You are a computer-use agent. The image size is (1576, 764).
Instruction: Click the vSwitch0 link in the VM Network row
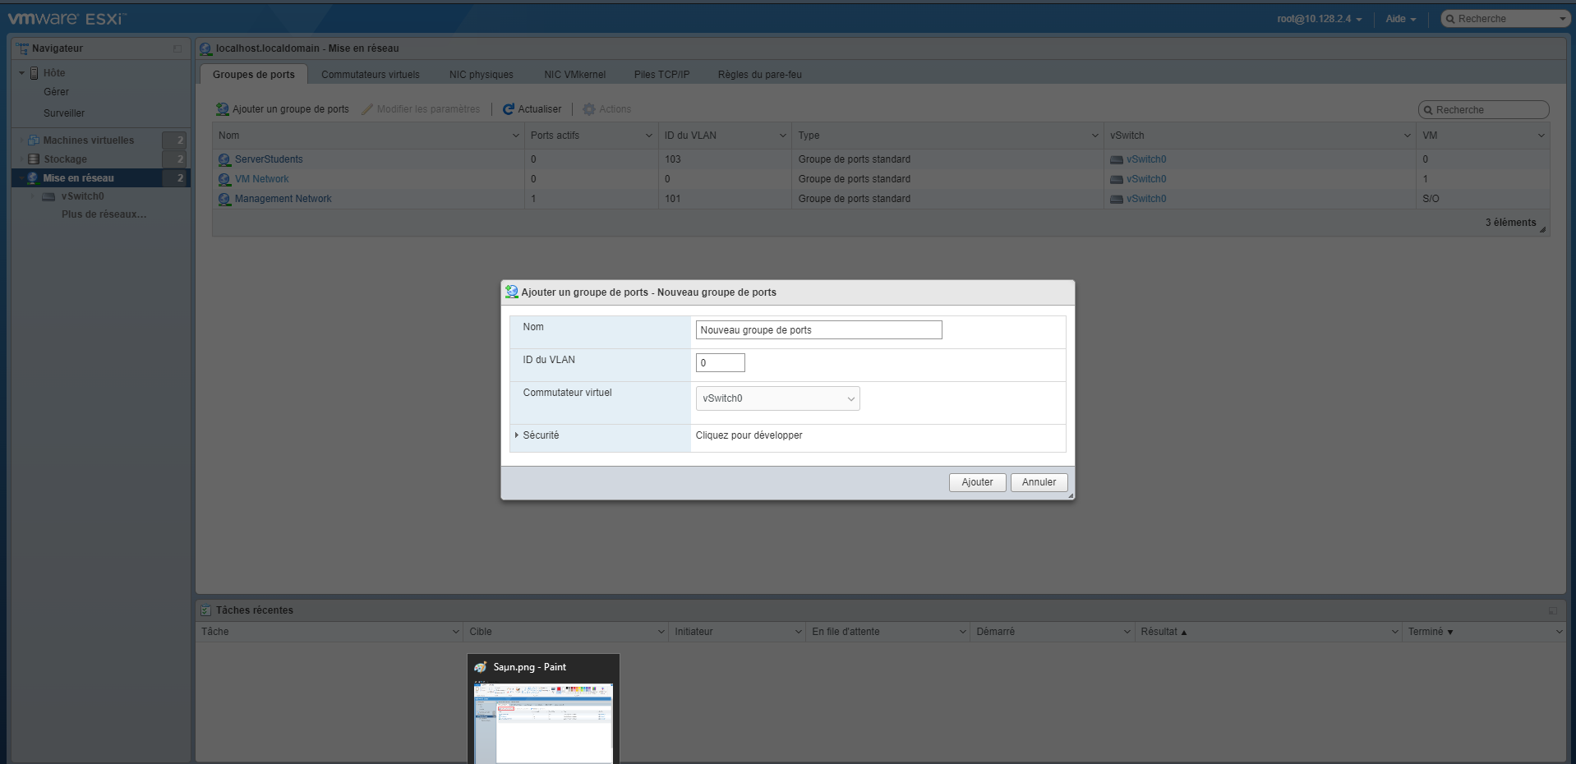pos(1146,179)
